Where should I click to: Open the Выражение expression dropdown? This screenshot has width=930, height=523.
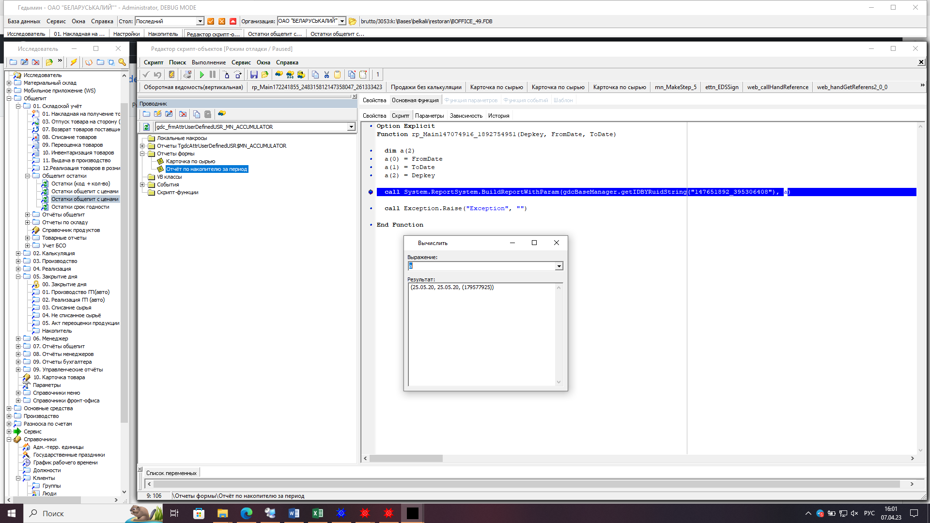point(559,266)
